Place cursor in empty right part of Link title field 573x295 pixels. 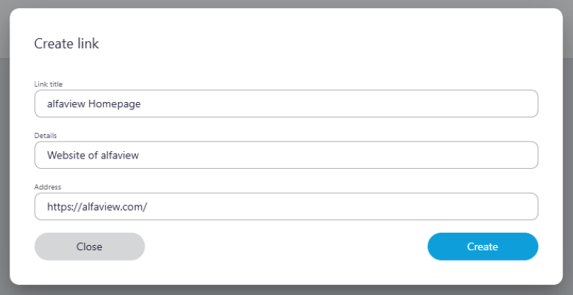pyautogui.click(x=404, y=104)
